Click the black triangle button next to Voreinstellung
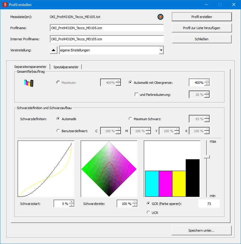This screenshot has height=244, width=241. tap(53, 50)
